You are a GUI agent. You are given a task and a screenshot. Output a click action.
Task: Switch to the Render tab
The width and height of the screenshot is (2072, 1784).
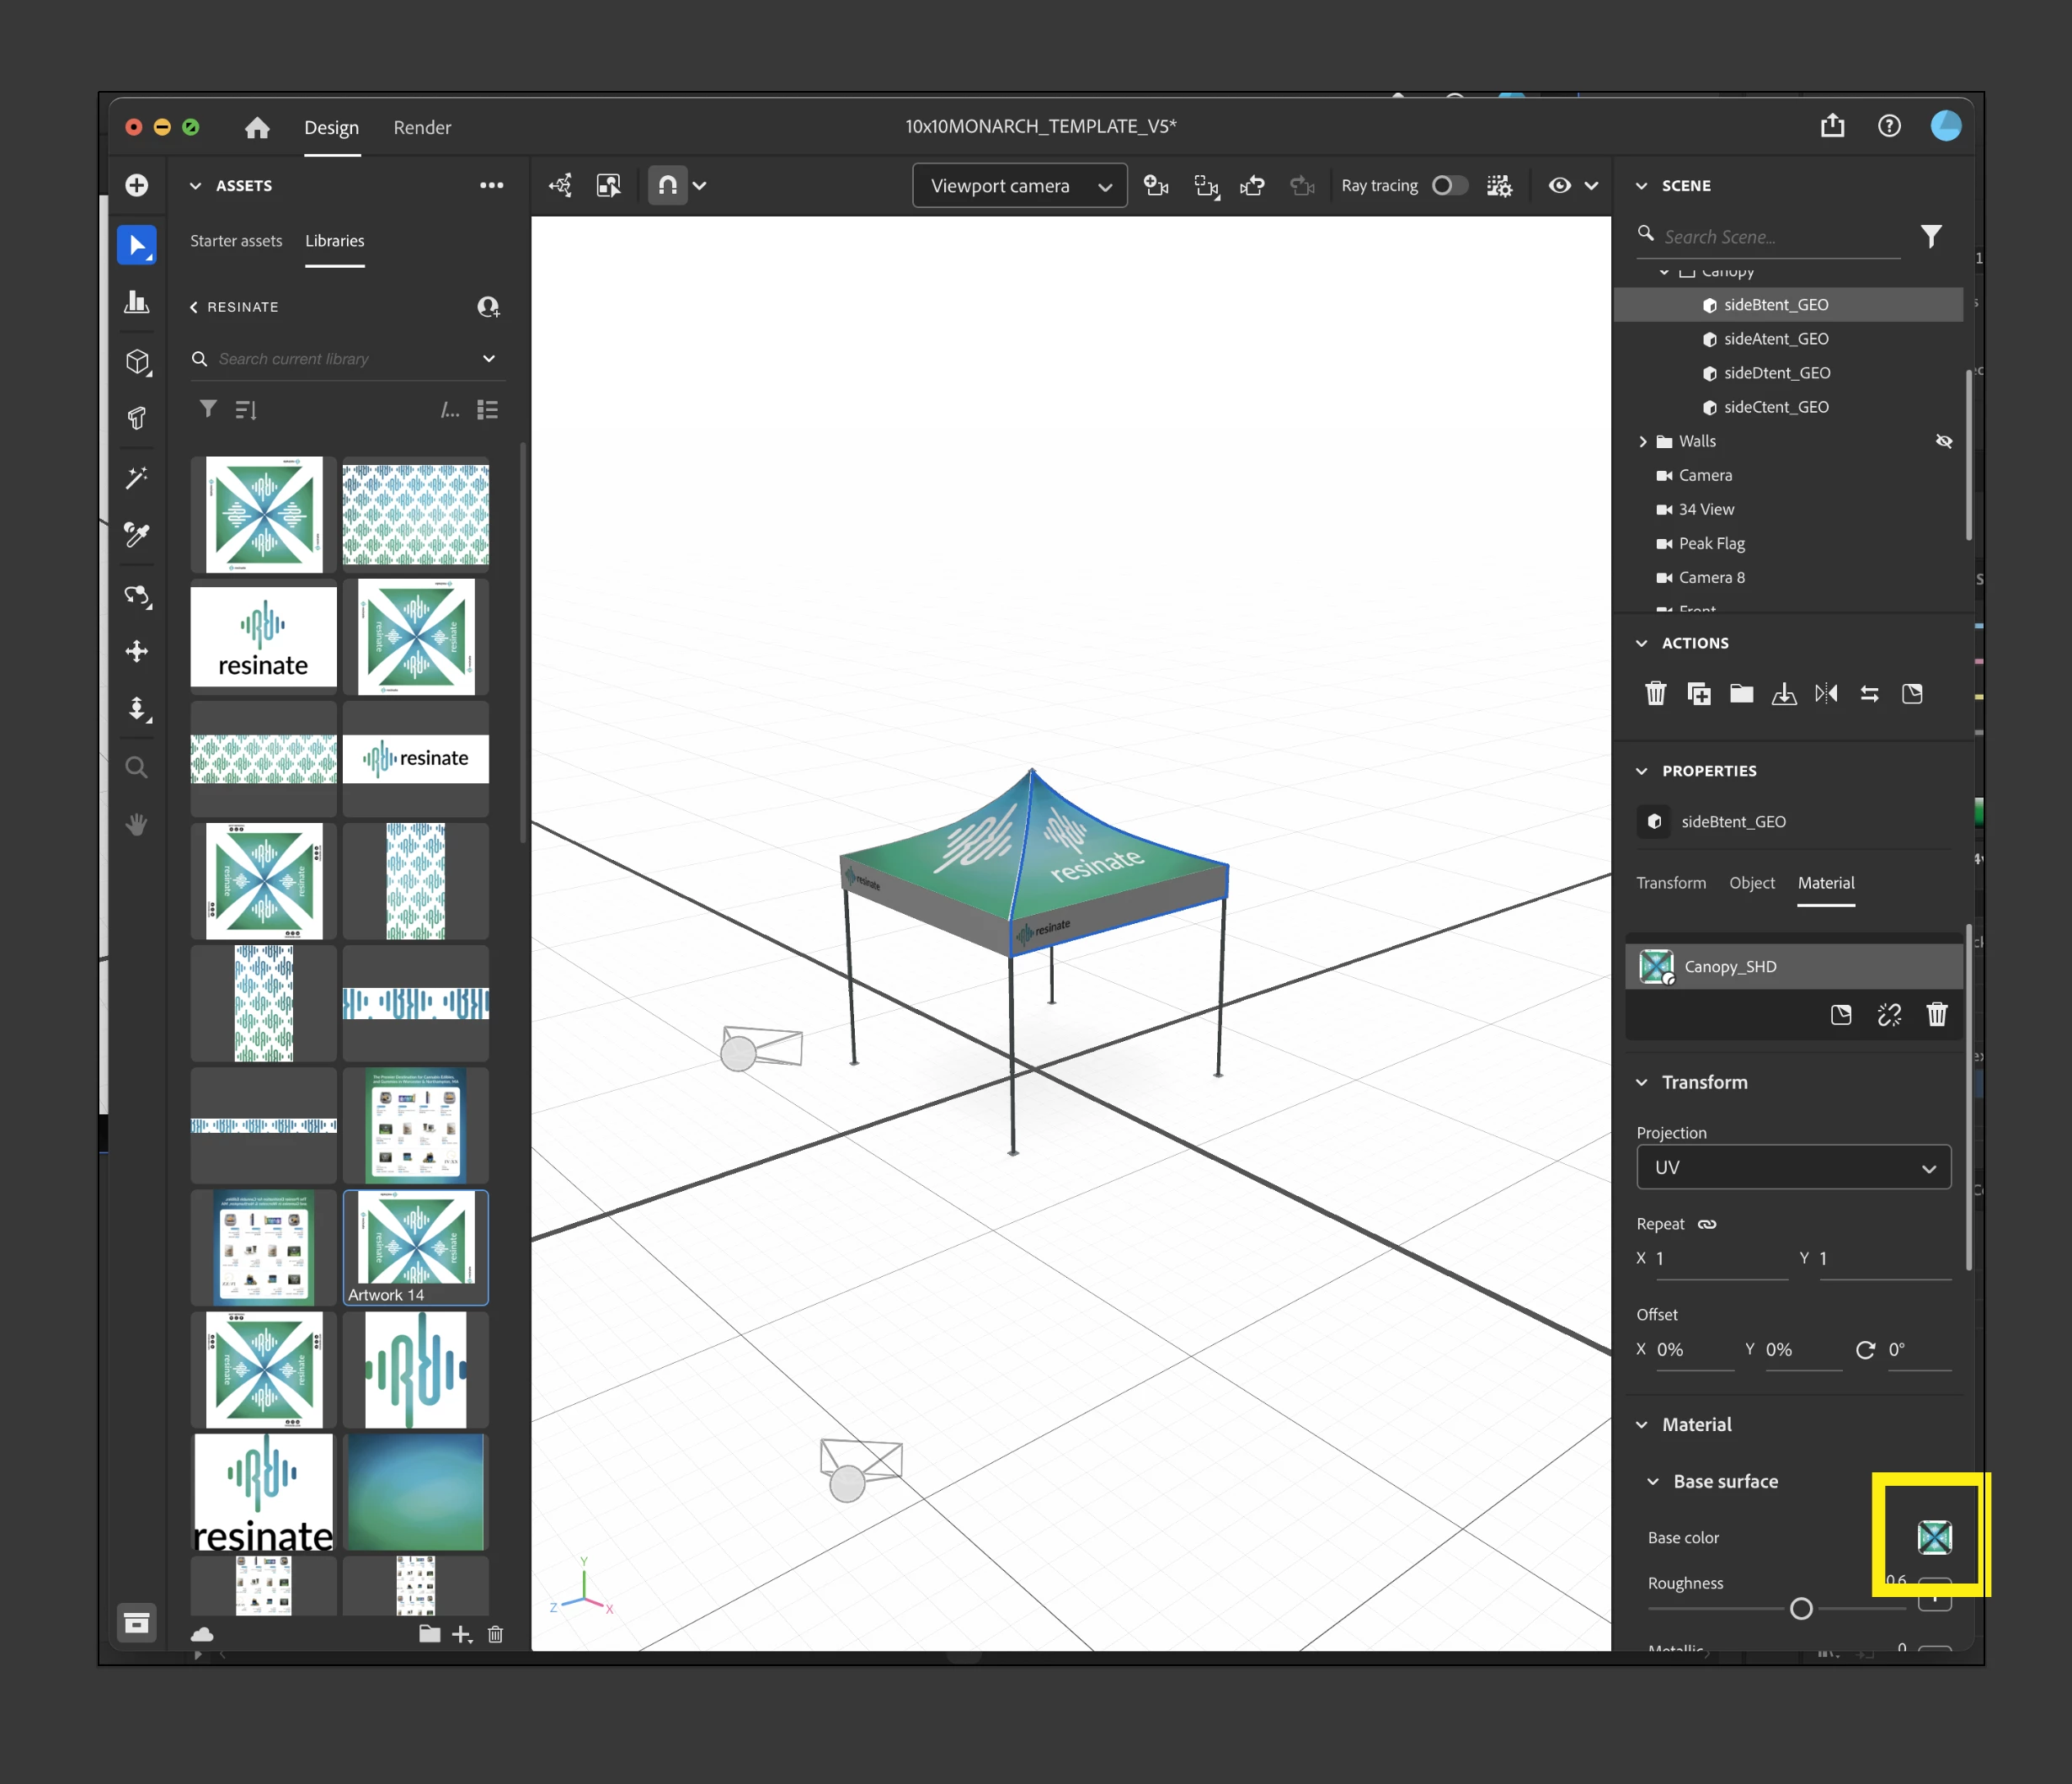point(422,127)
